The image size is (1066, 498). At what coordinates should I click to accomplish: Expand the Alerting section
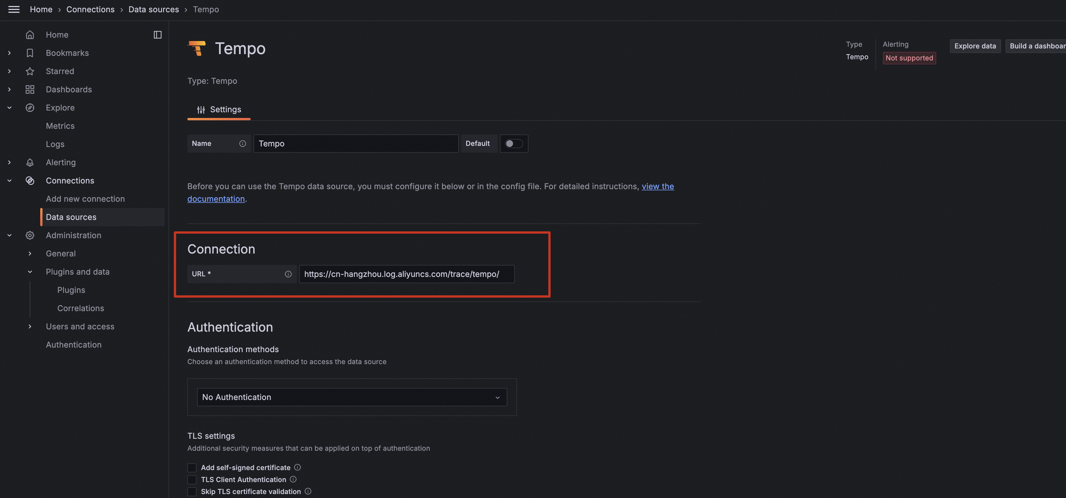(x=9, y=162)
